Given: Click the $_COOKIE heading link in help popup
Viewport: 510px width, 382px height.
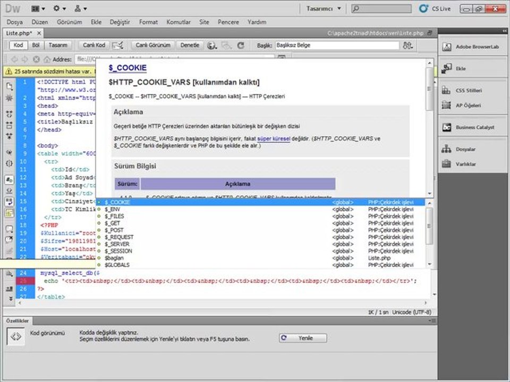Looking at the screenshot, I should tap(127, 67).
